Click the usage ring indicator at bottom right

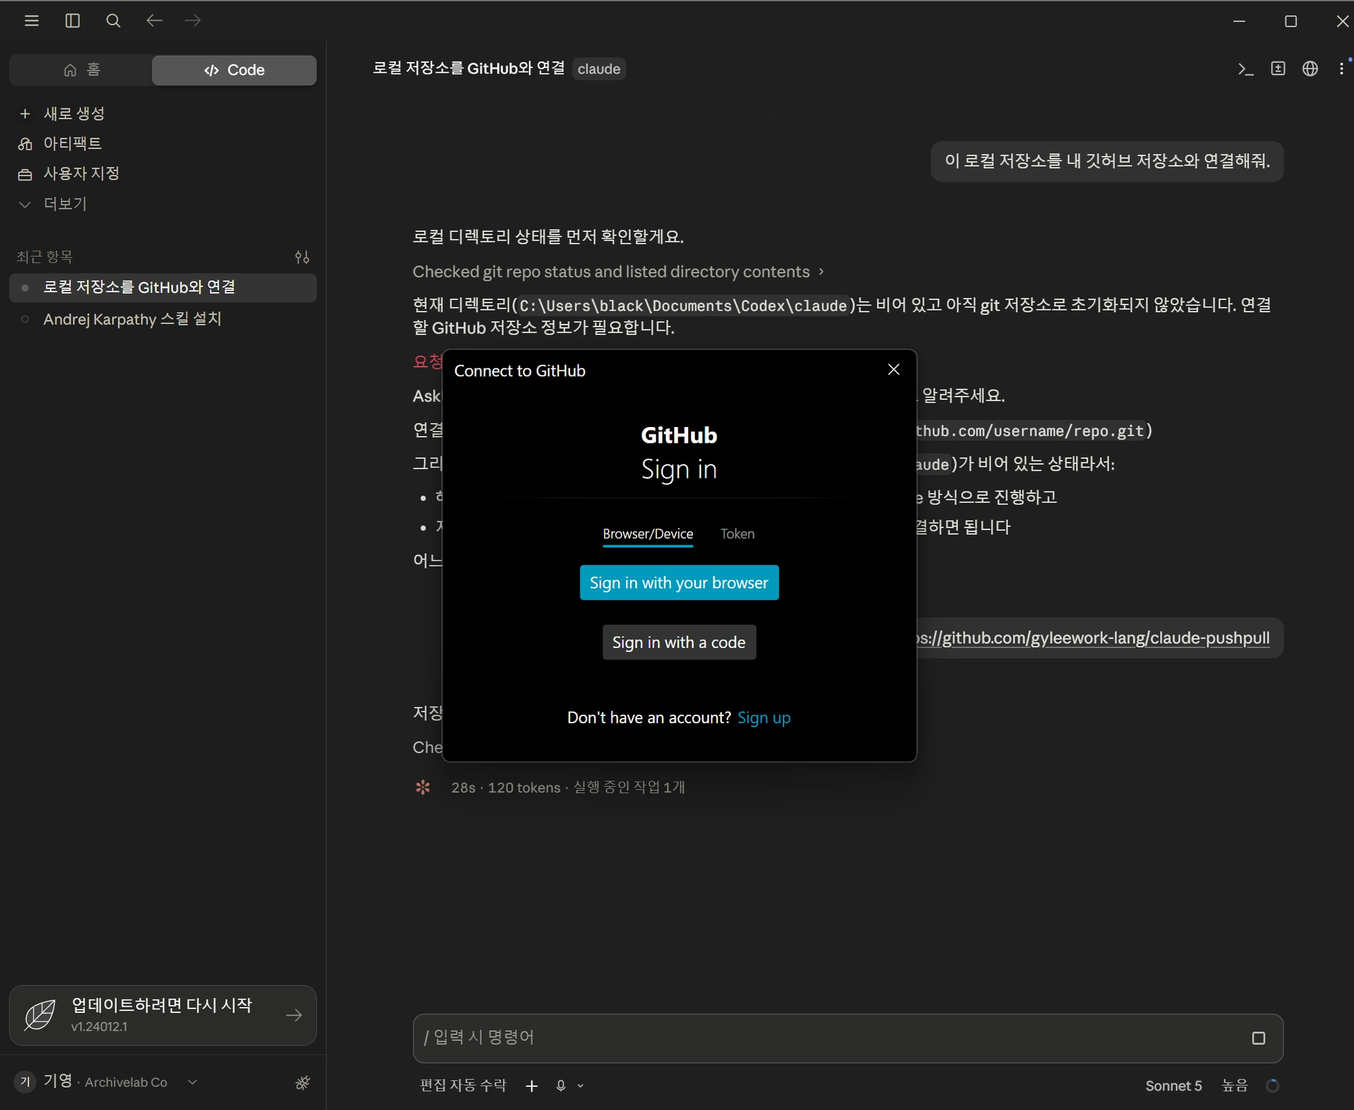1273,1086
